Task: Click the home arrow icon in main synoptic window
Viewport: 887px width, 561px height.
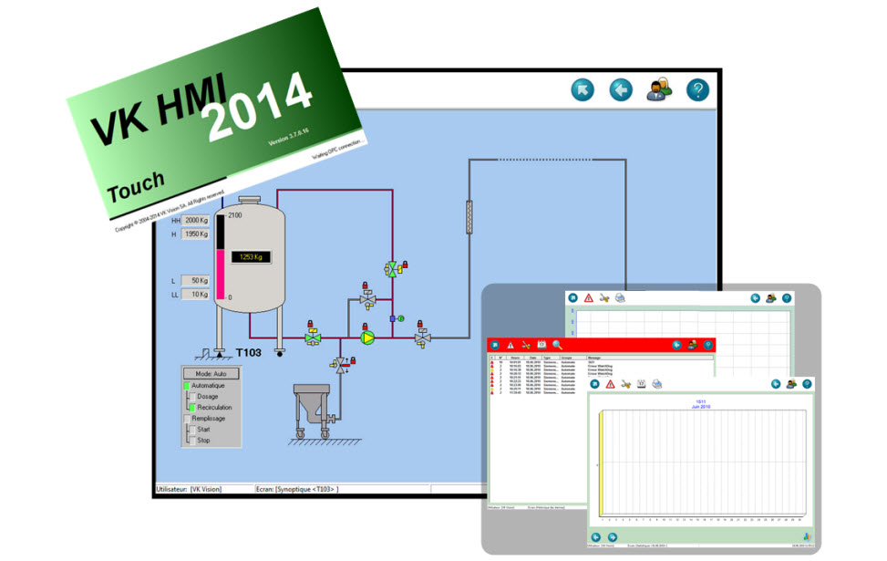Action: coord(583,90)
